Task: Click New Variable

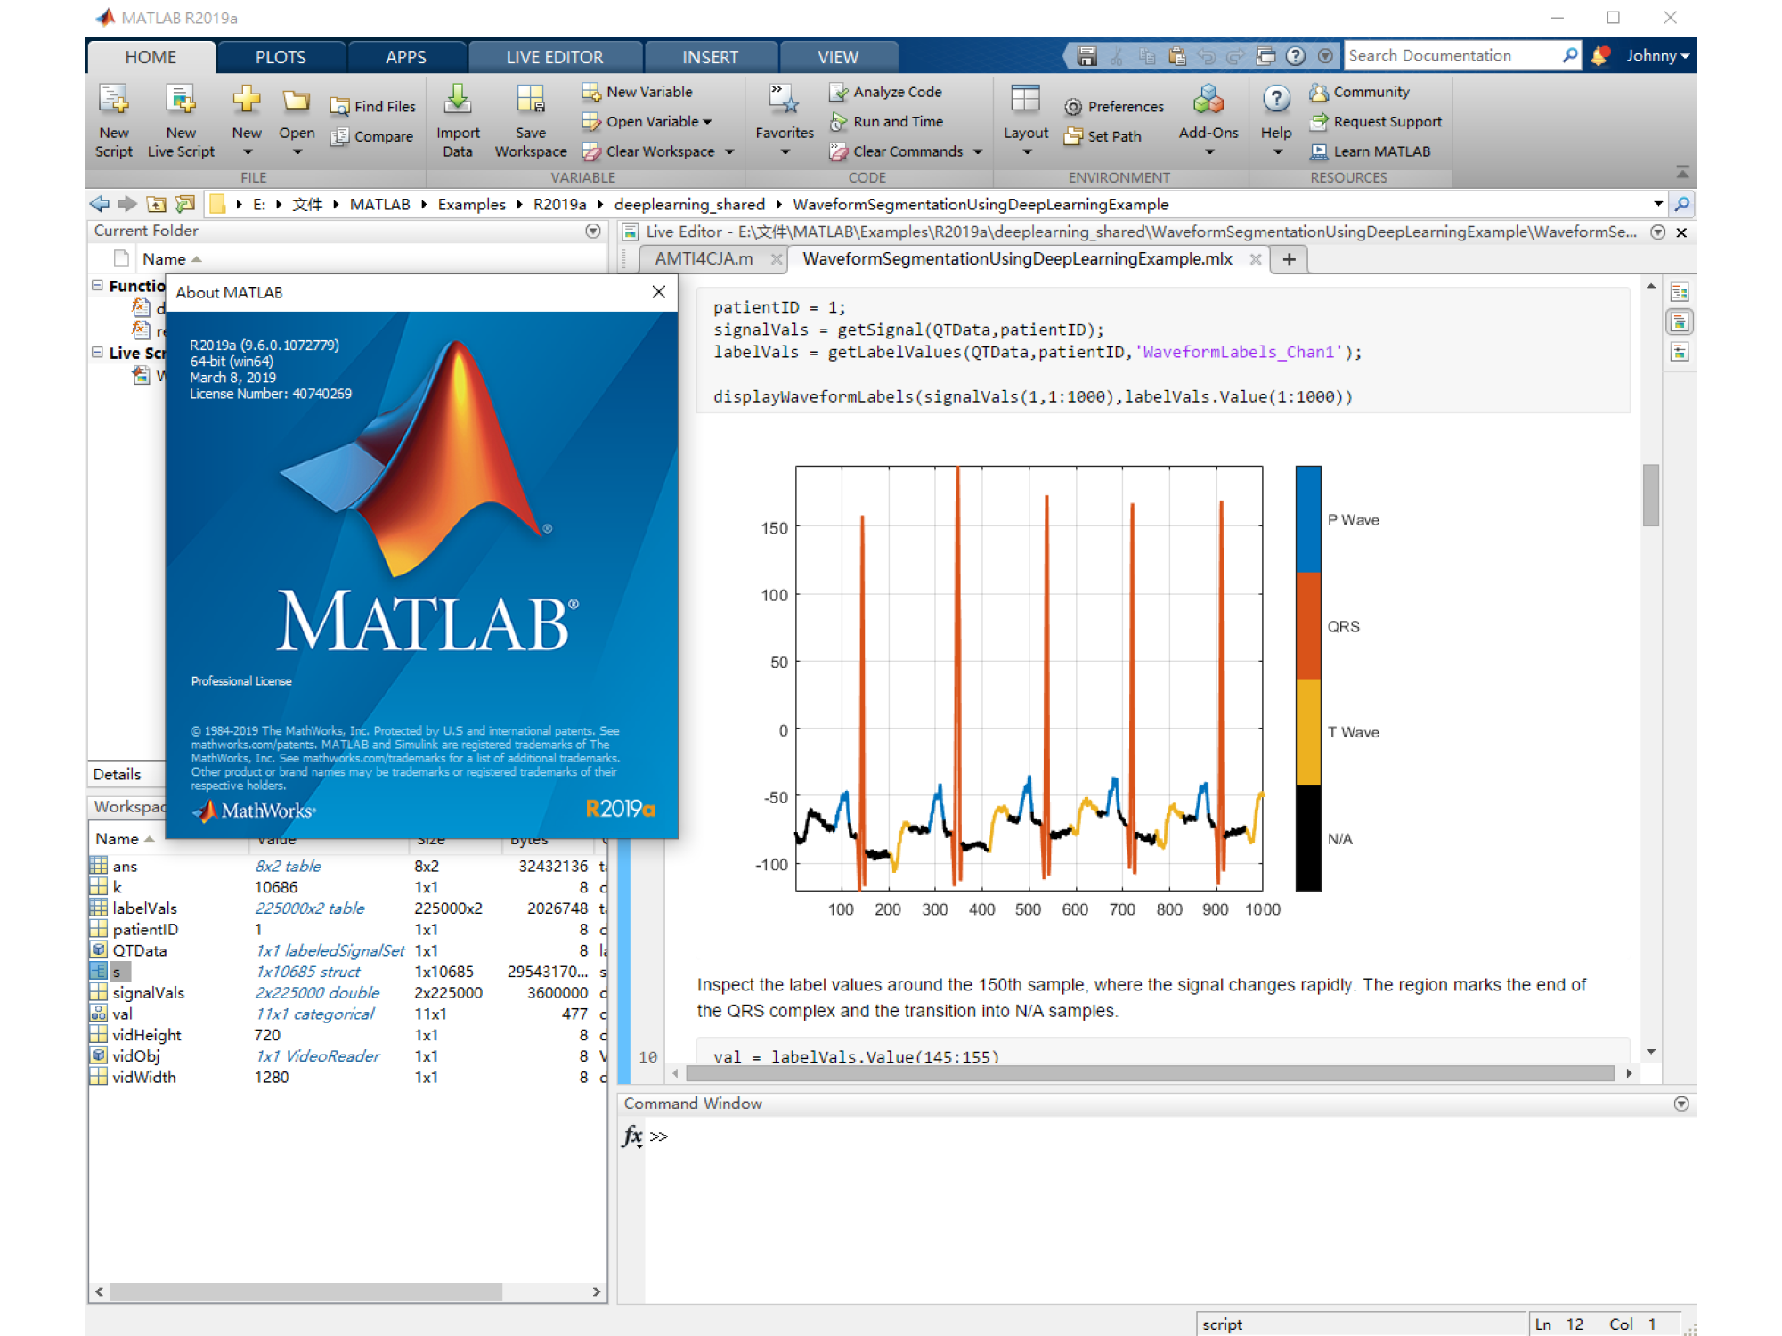Action: pos(638,92)
